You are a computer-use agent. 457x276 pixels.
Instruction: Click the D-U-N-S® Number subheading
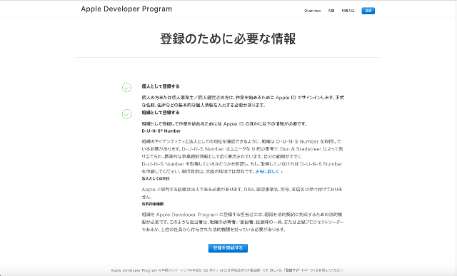(x=161, y=131)
